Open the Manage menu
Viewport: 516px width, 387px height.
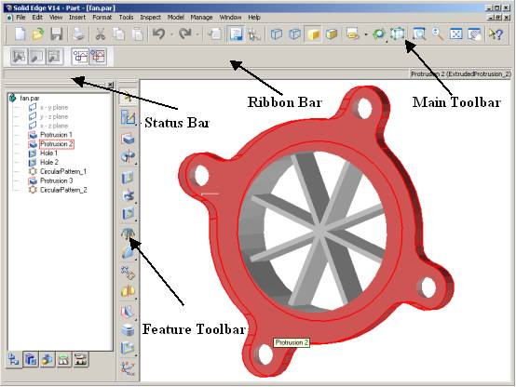[x=201, y=17]
